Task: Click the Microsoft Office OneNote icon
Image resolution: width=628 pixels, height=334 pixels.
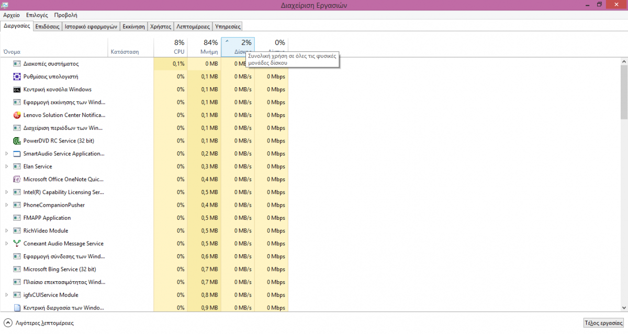Action: point(17,180)
